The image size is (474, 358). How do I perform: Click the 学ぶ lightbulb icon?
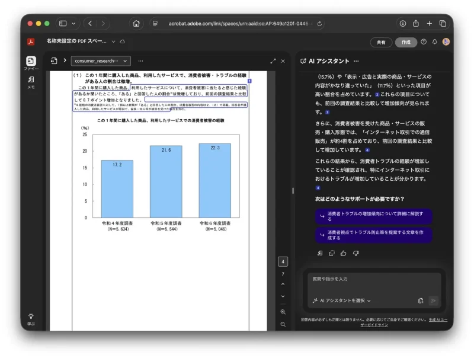[x=31, y=317]
